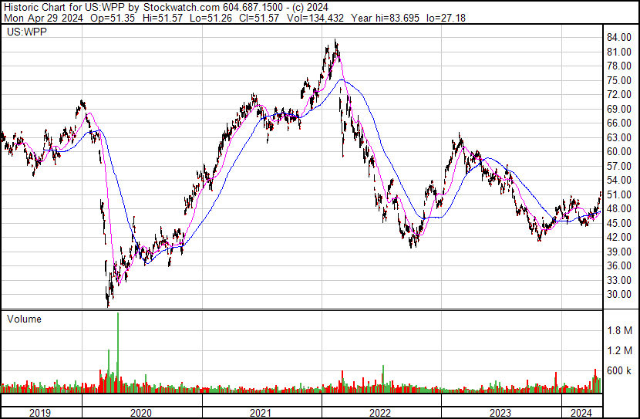
Task: Select the 36.00 price axis label
Action: (619, 266)
